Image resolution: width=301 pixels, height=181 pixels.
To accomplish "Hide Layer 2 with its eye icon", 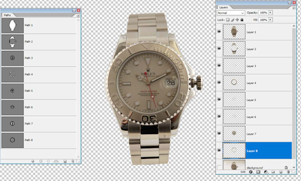I will [219, 49].
